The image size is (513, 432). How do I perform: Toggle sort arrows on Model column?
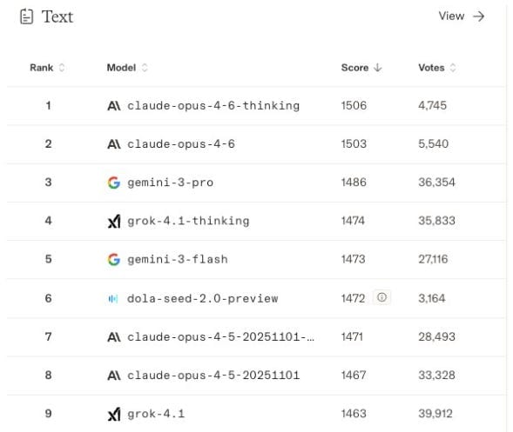[145, 68]
